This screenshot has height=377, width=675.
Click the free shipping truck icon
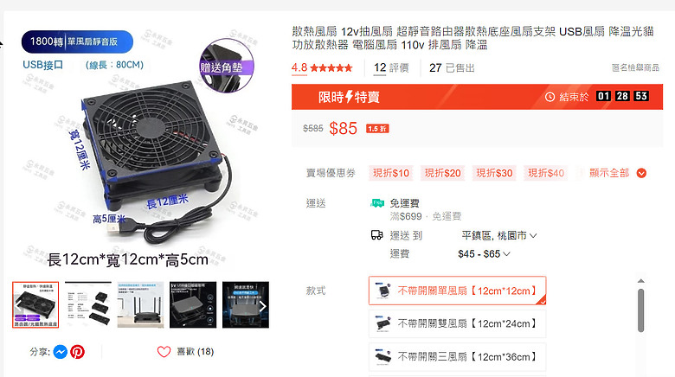377,203
